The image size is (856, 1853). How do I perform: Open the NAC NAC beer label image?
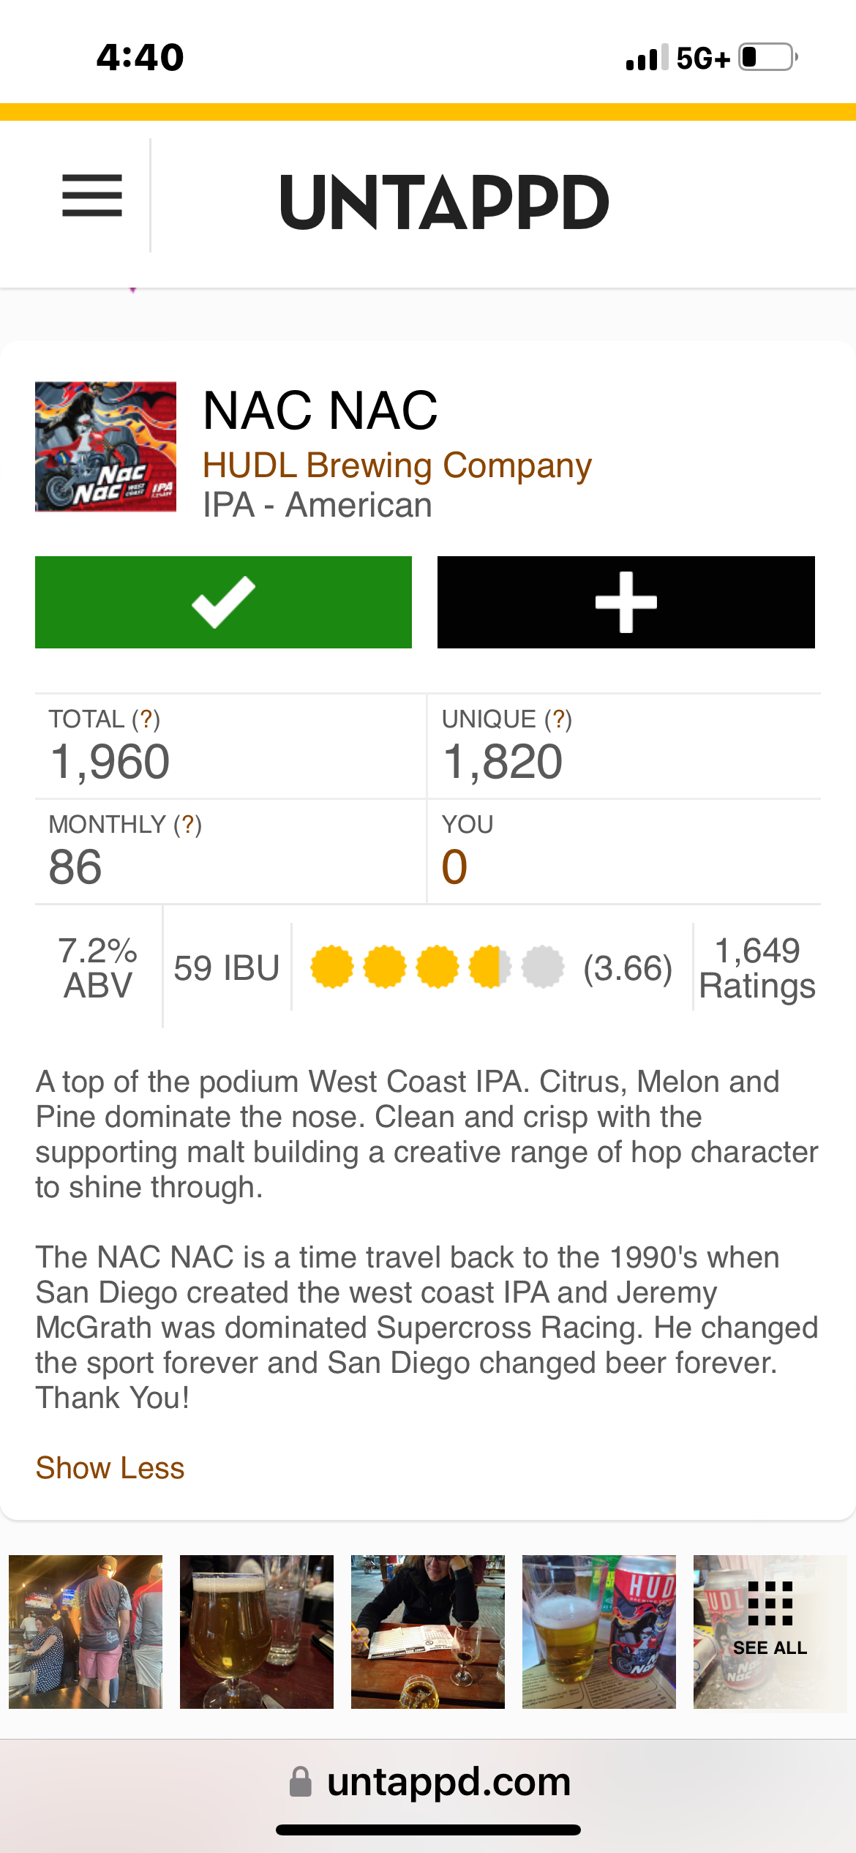pos(105,446)
